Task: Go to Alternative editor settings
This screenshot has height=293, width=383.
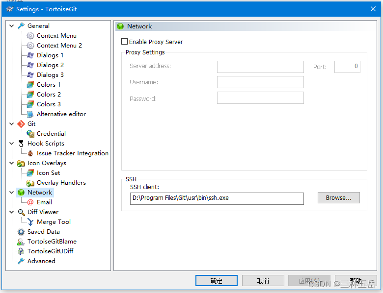Action: point(61,114)
